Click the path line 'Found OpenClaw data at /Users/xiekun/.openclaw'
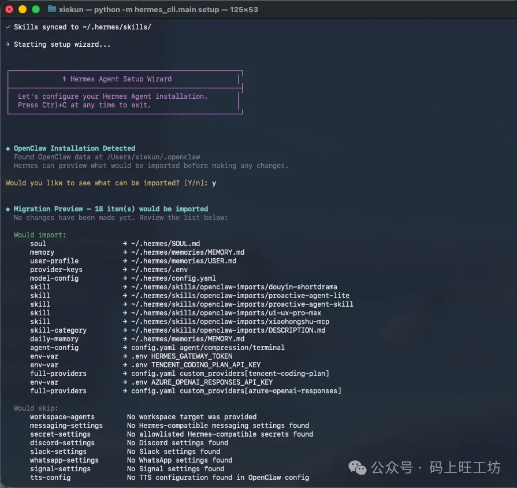Viewport: 517px width, 488px height. 107,157
